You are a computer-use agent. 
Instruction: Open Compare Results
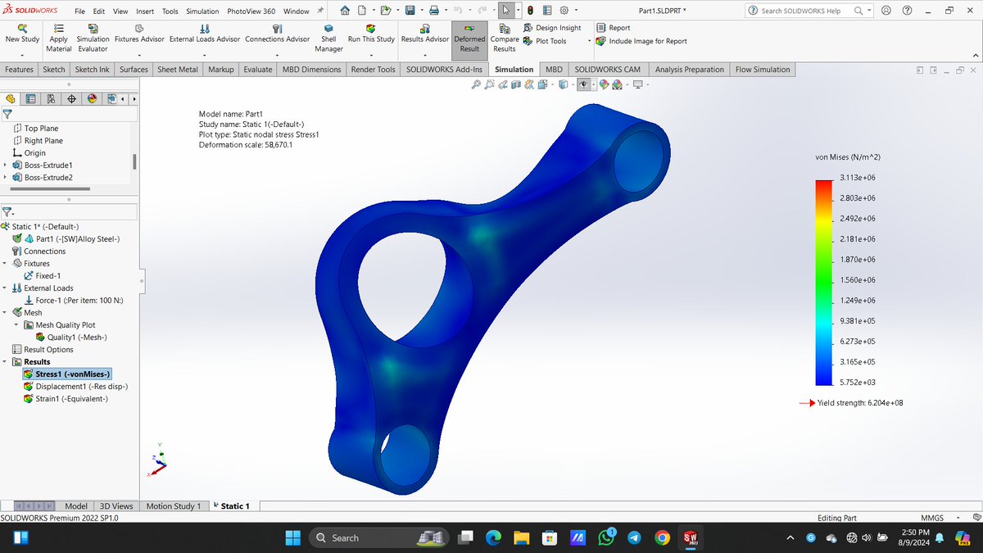pos(505,38)
